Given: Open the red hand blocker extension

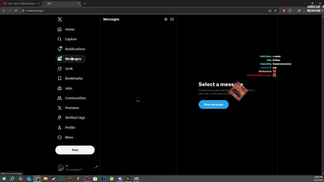Looking at the screenshot, I should tap(284, 11).
